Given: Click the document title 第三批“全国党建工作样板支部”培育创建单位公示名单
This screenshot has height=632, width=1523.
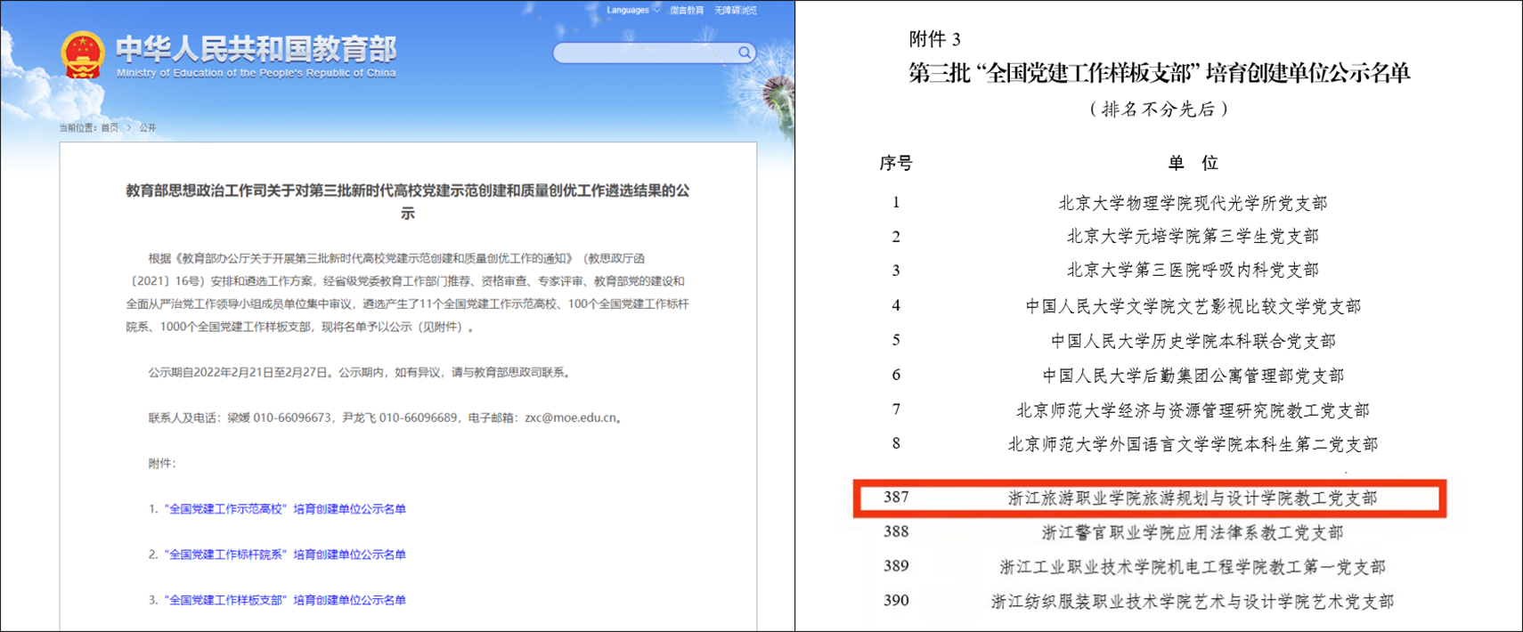Looking at the screenshot, I should [x=1159, y=73].
